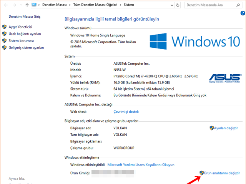Go forward with the right arrow button
The height and width of the screenshot is (184, 246).
point(14,5)
